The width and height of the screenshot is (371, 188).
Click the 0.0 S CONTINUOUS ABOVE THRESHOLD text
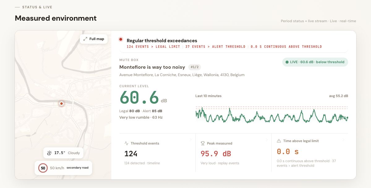(x=286, y=47)
